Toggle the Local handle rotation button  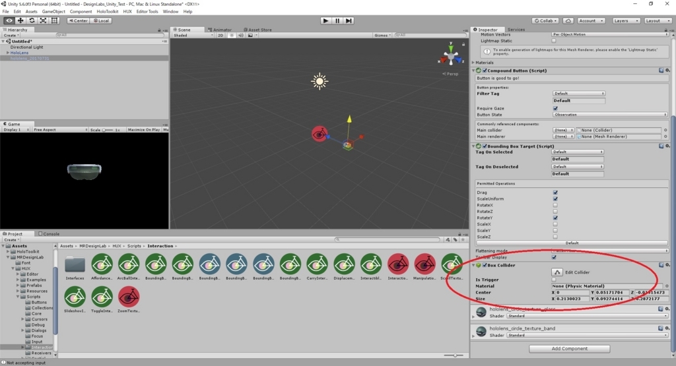101,20
